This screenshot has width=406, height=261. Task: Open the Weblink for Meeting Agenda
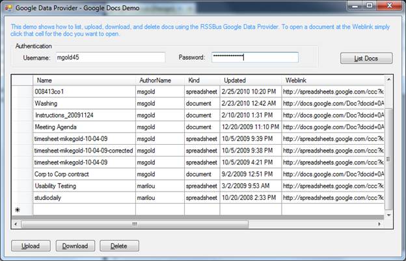pos(333,127)
